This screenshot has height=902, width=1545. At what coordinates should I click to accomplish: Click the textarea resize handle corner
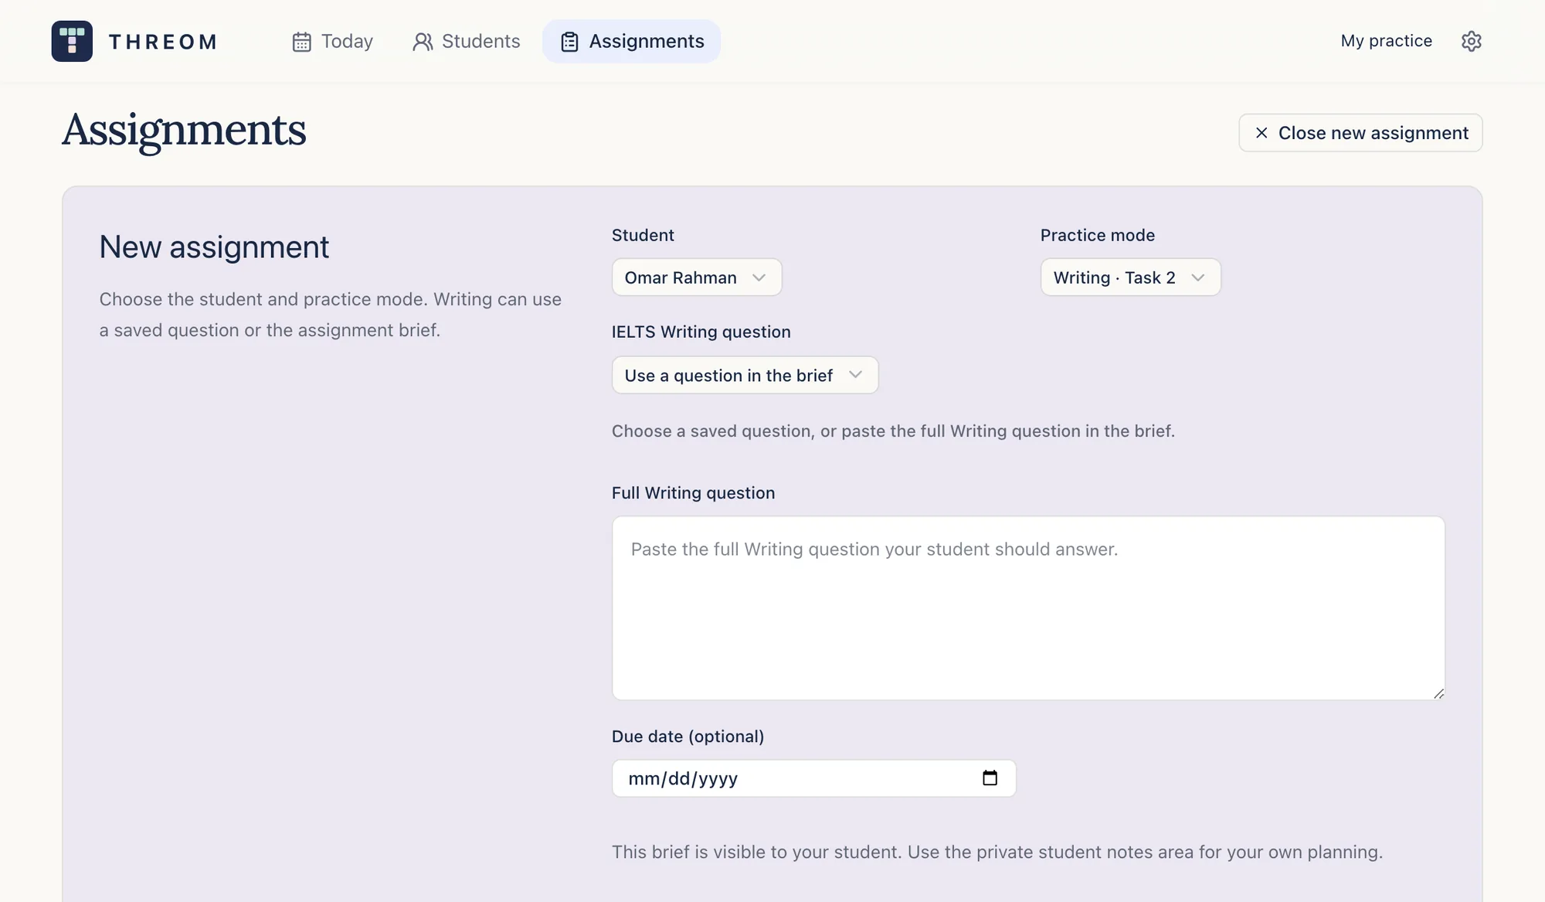[1438, 693]
